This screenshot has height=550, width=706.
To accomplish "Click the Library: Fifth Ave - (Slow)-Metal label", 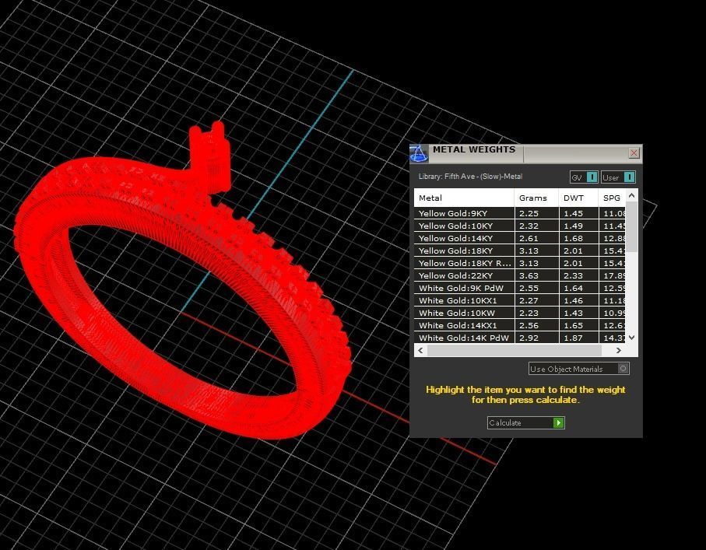I will (470, 177).
